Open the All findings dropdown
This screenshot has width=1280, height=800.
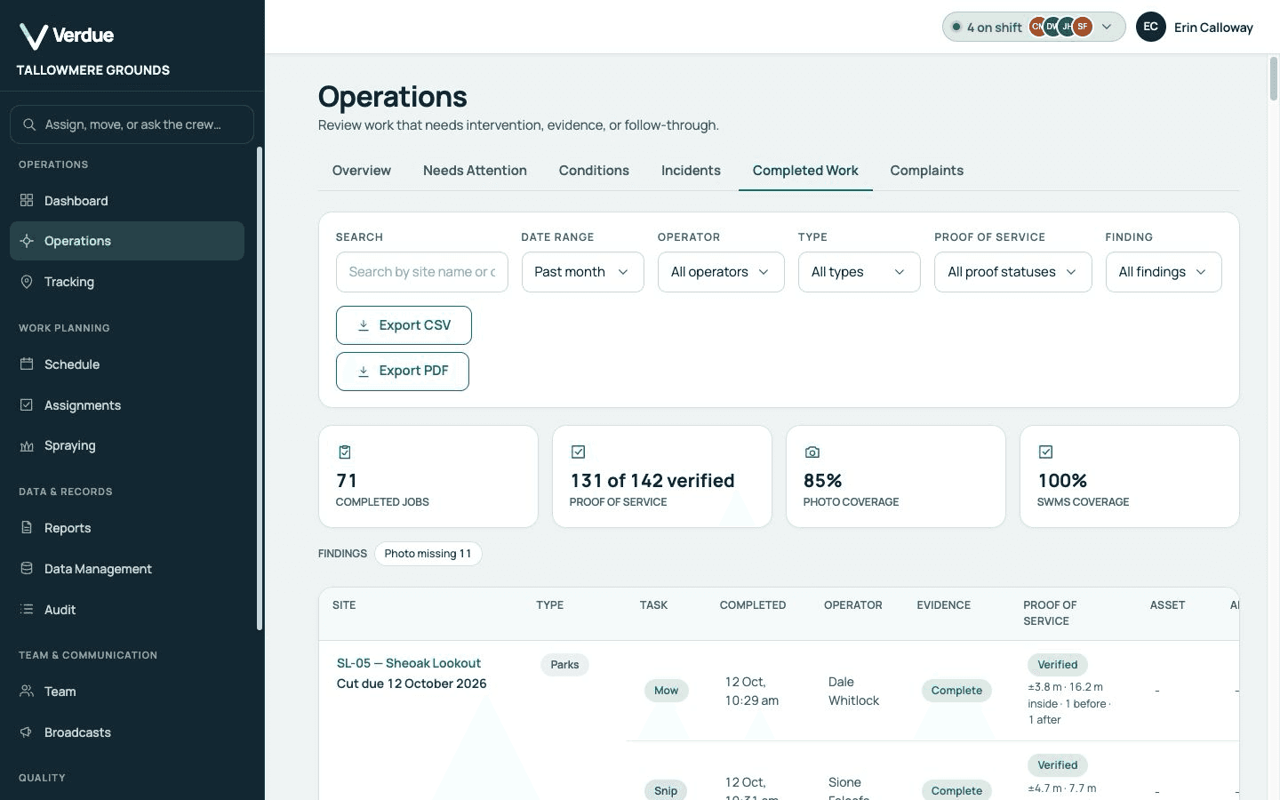(1164, 272)
